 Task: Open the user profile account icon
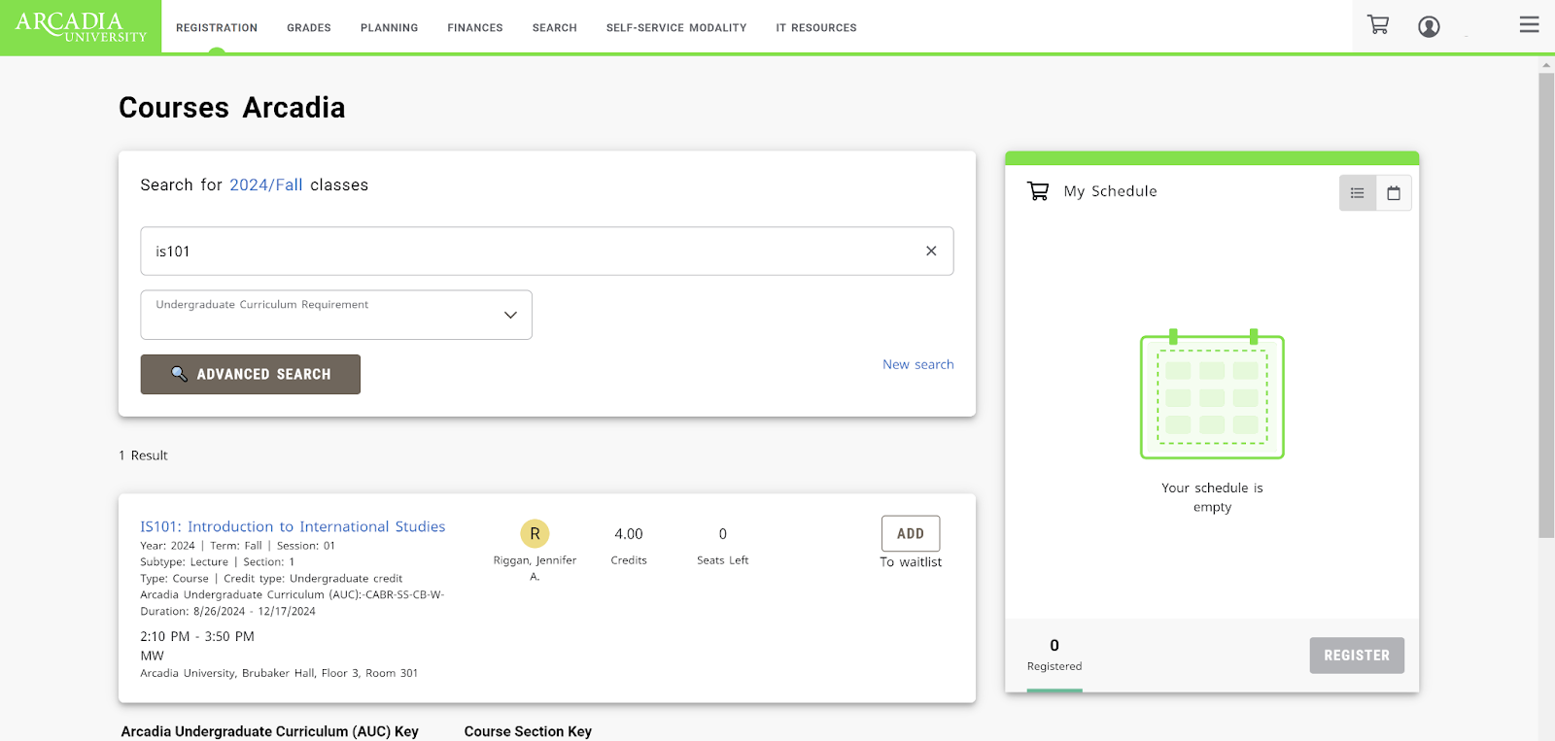pos(1429,27)
